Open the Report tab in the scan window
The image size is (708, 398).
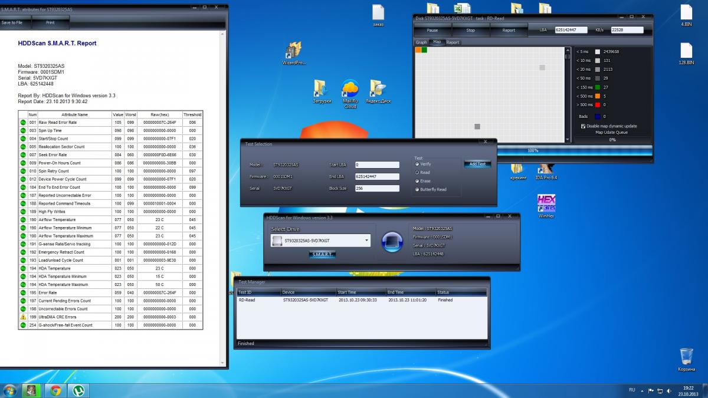[x=453, y=42]
